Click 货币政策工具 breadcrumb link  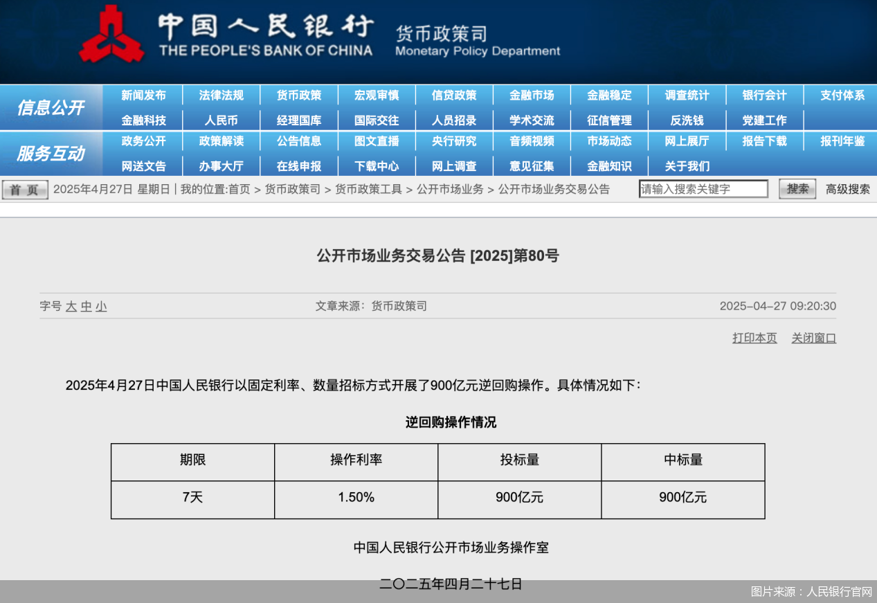pyautogui.click(x=368, y=189)
